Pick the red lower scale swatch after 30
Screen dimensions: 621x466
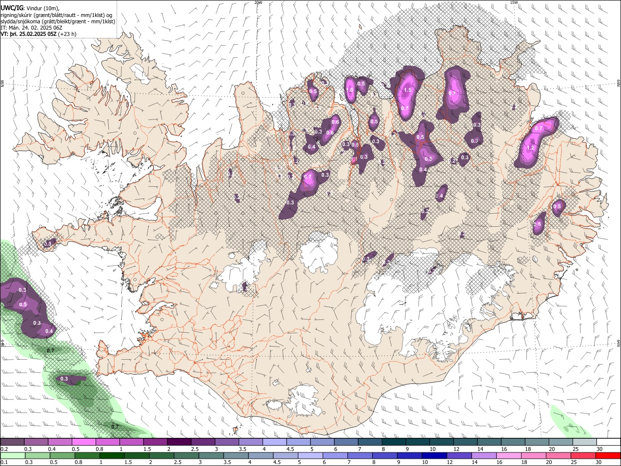click(x=608, y=455)
